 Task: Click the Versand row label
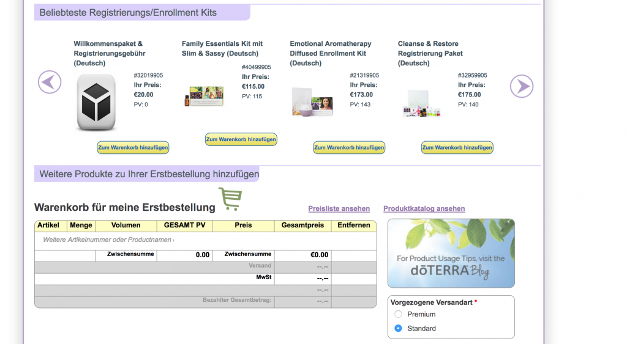coord(260,266)
